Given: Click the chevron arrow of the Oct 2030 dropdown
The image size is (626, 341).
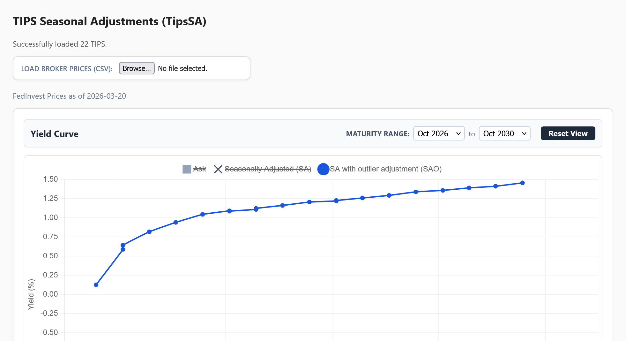Looking at the screenshot, I should tap(524, 133).
